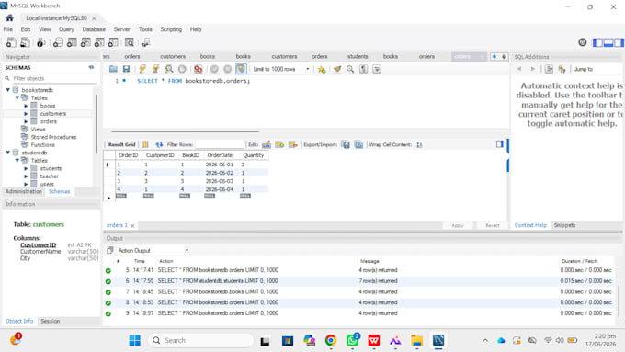Click the Result Grid view button

click(121, 144)
